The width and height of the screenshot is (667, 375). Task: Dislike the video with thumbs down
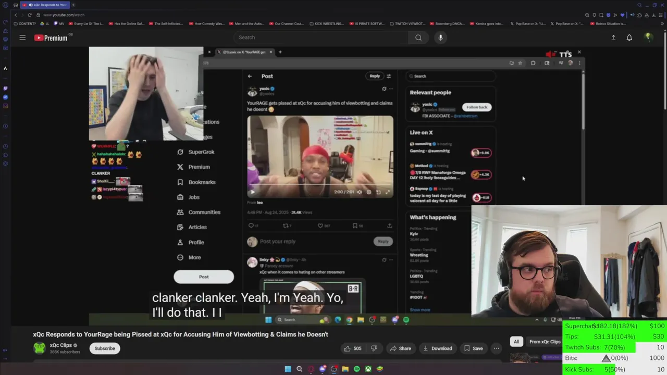pyautogui.click(x=374, y=348)
